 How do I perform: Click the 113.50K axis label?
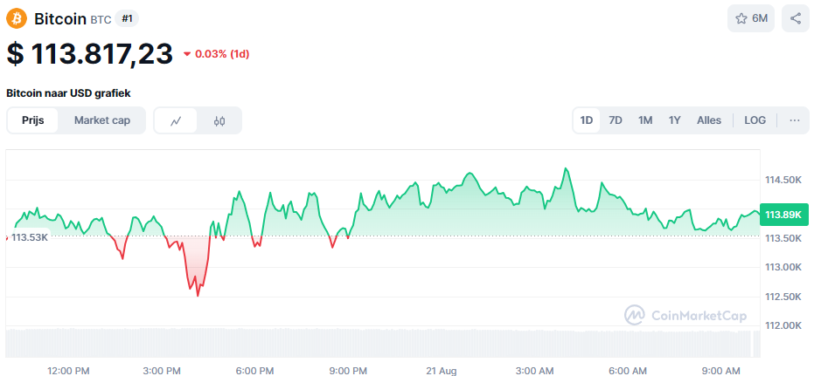click(x=783, y=238)
